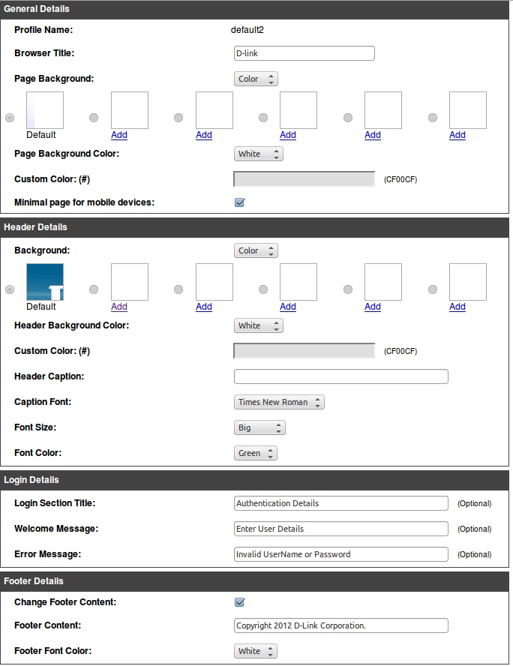Click the Footer Content input field
Viewport: 513px width, 666px height.
click(x=340, y=625)
